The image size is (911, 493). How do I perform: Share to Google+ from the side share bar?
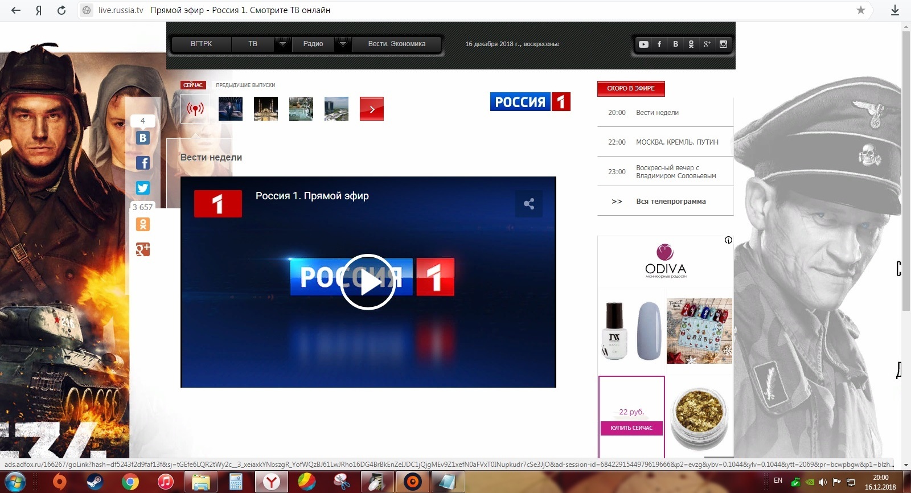[x=143, y=249]
